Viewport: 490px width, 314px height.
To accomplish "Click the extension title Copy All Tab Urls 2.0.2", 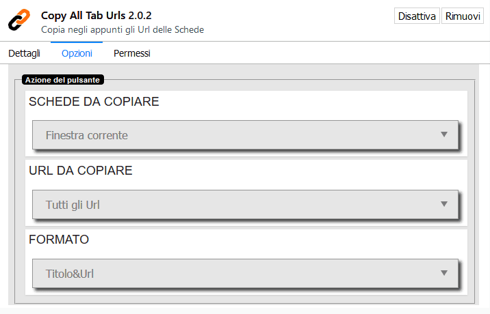I will [x=96, y=15].
